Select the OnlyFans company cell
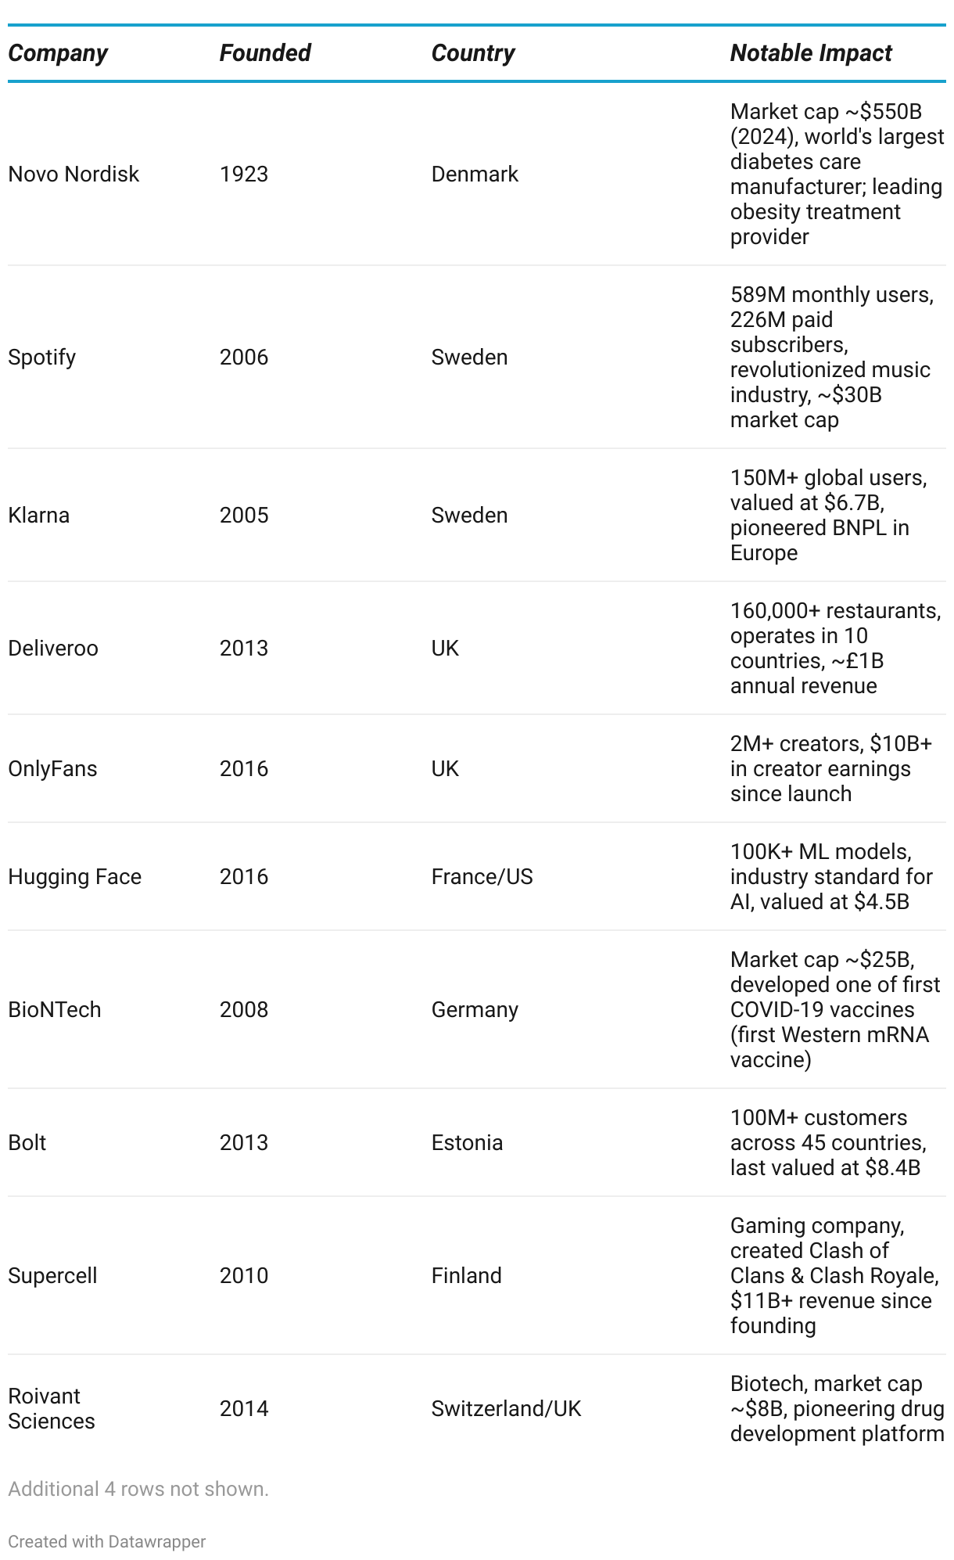This screenshot has width=954, height=1560. pos(52,768)
